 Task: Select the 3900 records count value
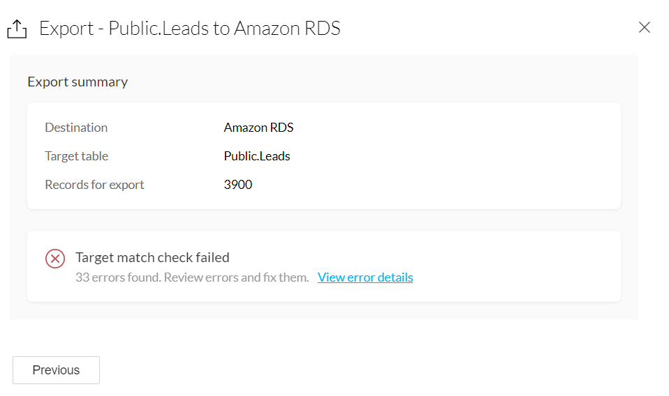coord(238,185)
